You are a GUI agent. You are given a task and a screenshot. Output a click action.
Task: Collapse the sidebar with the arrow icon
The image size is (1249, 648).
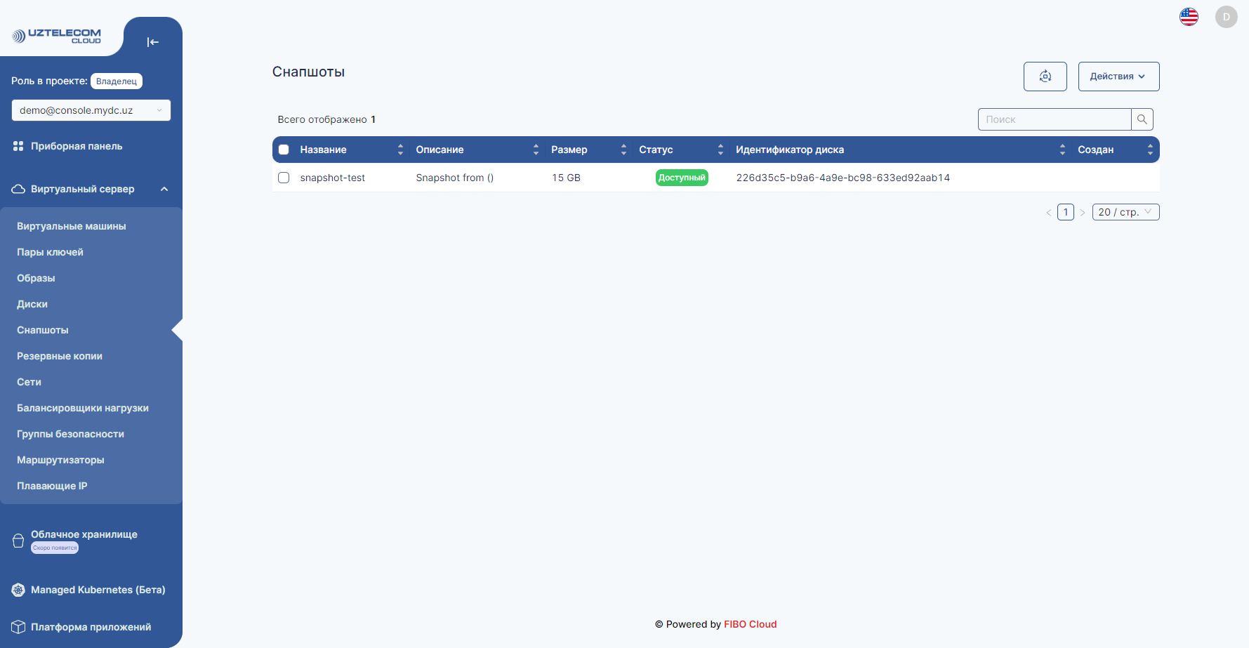pos(152,42)
